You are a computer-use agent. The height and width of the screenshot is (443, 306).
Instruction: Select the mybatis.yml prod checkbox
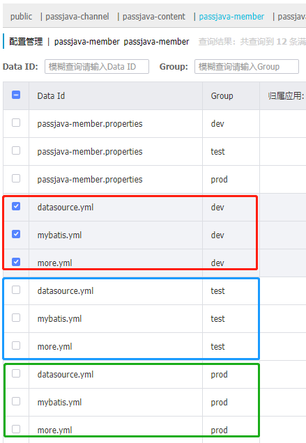point(16,401)
